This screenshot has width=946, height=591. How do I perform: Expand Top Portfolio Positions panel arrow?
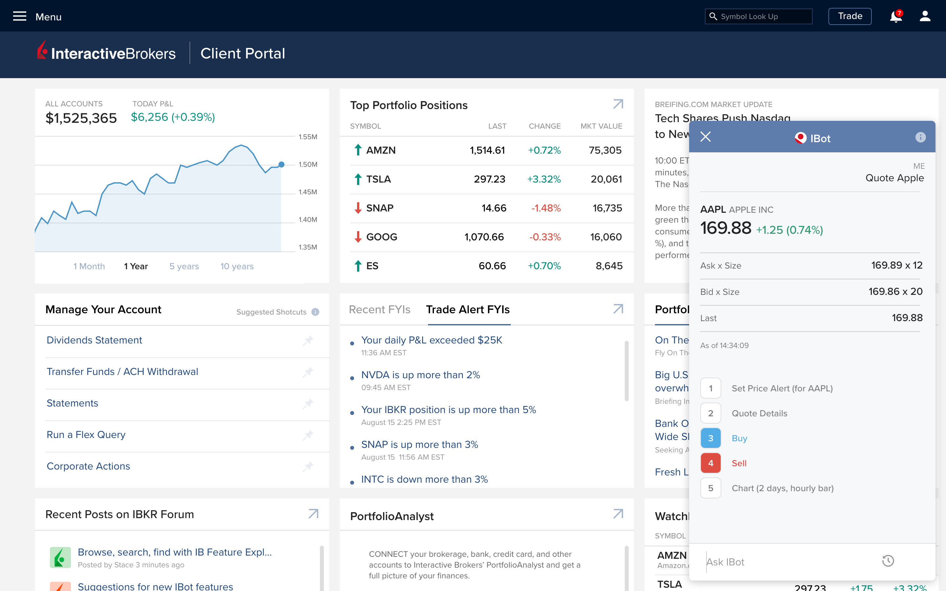618,105
